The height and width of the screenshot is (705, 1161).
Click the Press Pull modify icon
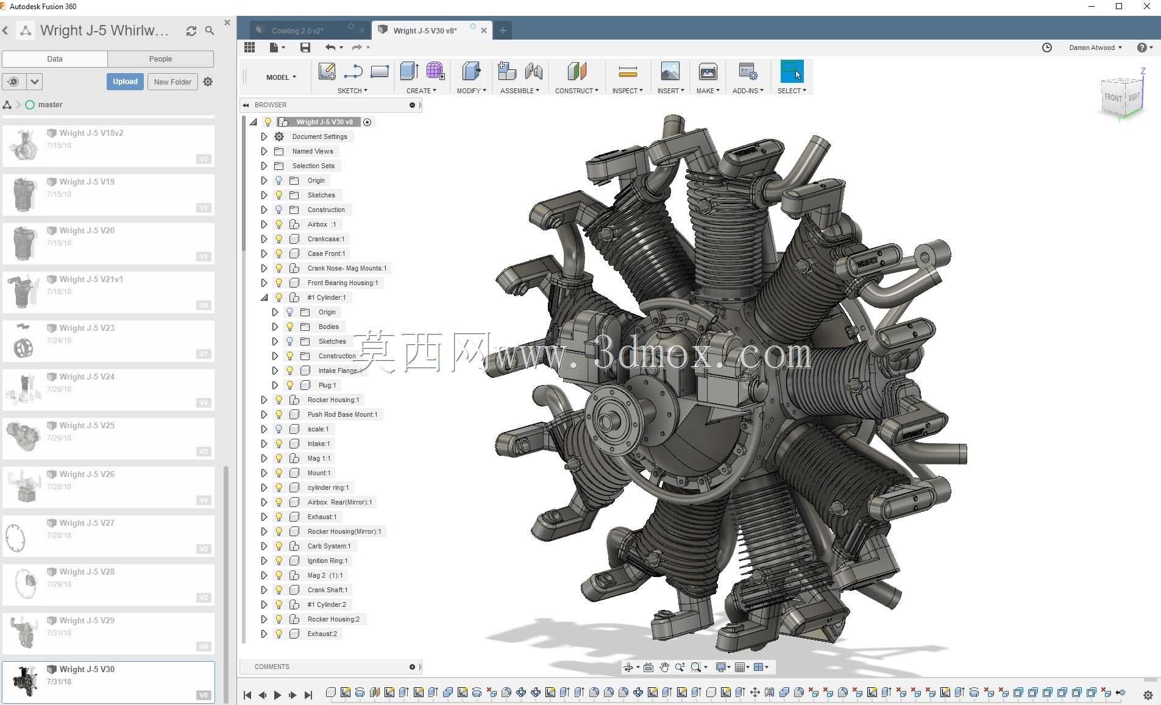(x=471, y=71)
